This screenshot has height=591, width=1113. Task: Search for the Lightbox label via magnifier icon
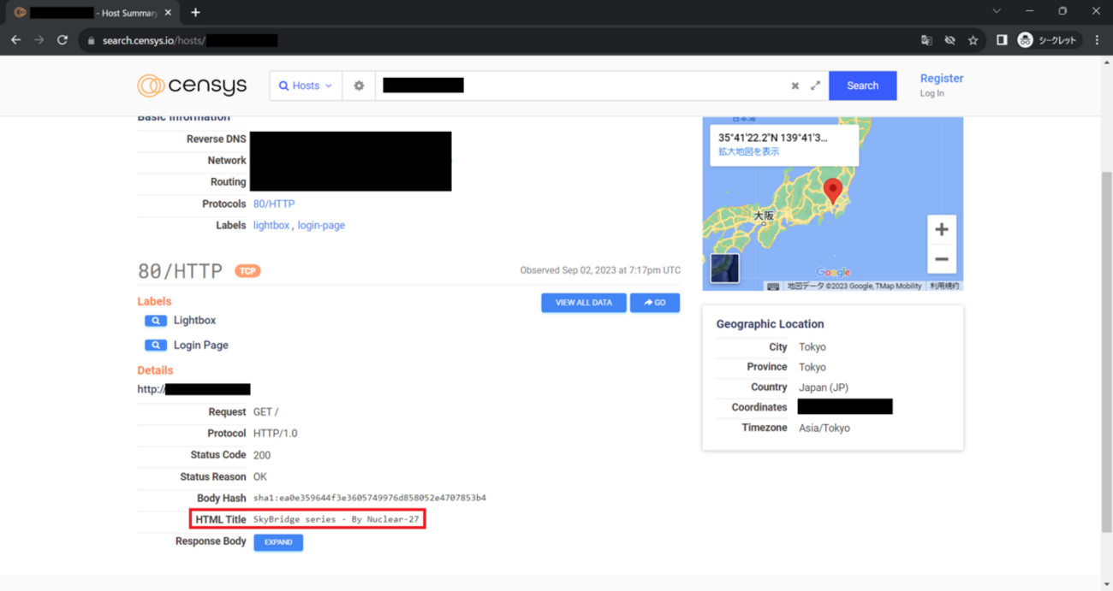pos(156,321)
